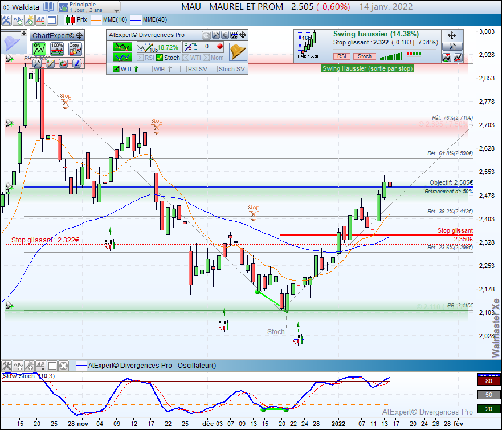
Task: Click the AP icon in main toolbar
Action: point(40,20)
